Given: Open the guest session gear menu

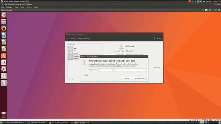Looking at the screenshot, I should [x=219, y=10].
